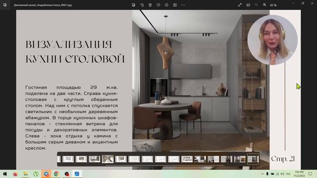The height and width of the screenshot is (178, 317).
Task: Open File Explorer from the taskbar
Action: [26, 174]
